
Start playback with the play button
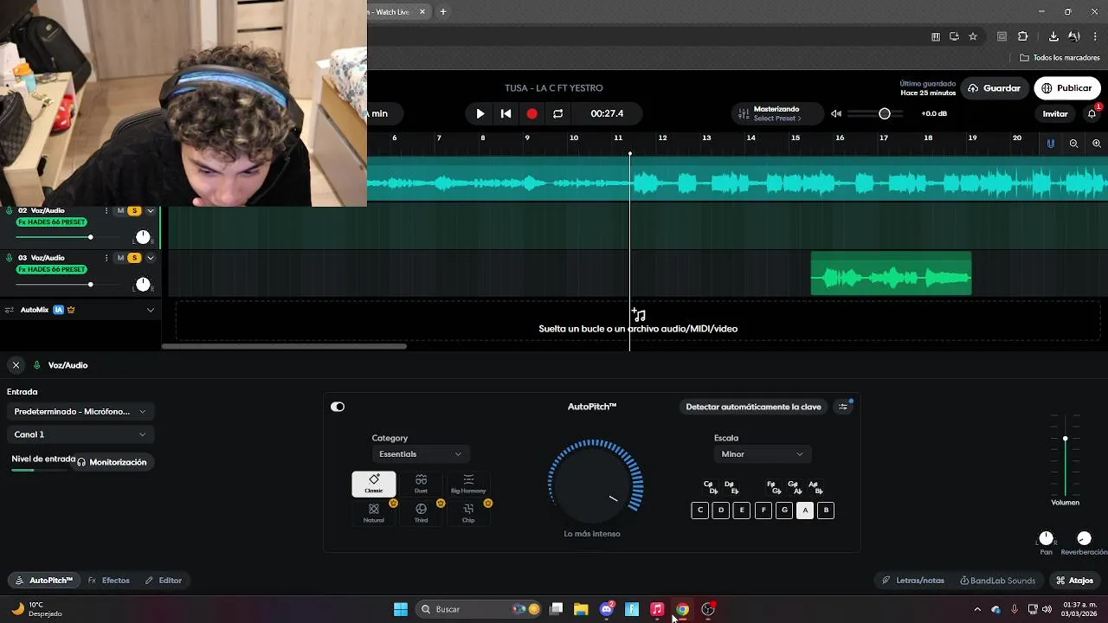[480, 113]
